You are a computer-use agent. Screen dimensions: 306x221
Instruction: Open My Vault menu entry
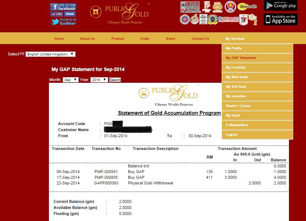click(x=257, y=115)
